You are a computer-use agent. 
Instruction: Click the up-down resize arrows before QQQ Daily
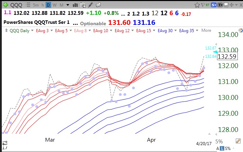(6, 30)
